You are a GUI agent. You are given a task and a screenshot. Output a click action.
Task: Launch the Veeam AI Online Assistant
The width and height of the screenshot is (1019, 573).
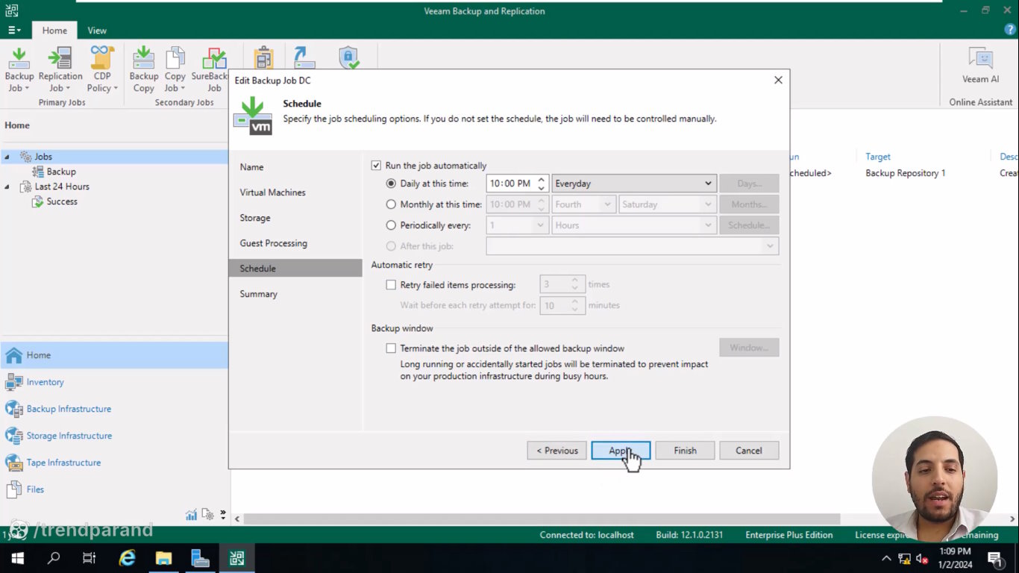(980, 66)
